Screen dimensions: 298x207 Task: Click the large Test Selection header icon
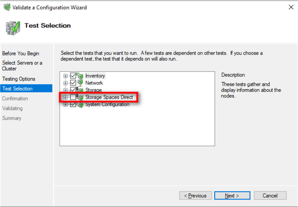[x=13, y=28]
